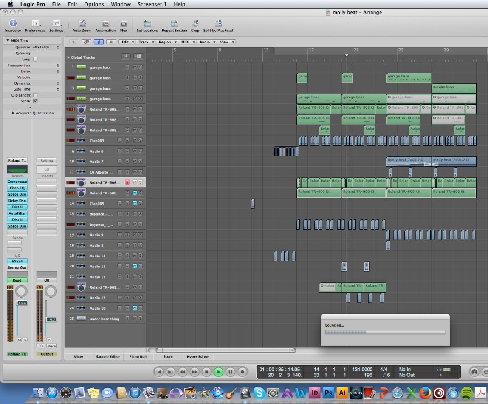Click the Pause transport button
This screenshot has width=488, height=404.
coord(230,372)
